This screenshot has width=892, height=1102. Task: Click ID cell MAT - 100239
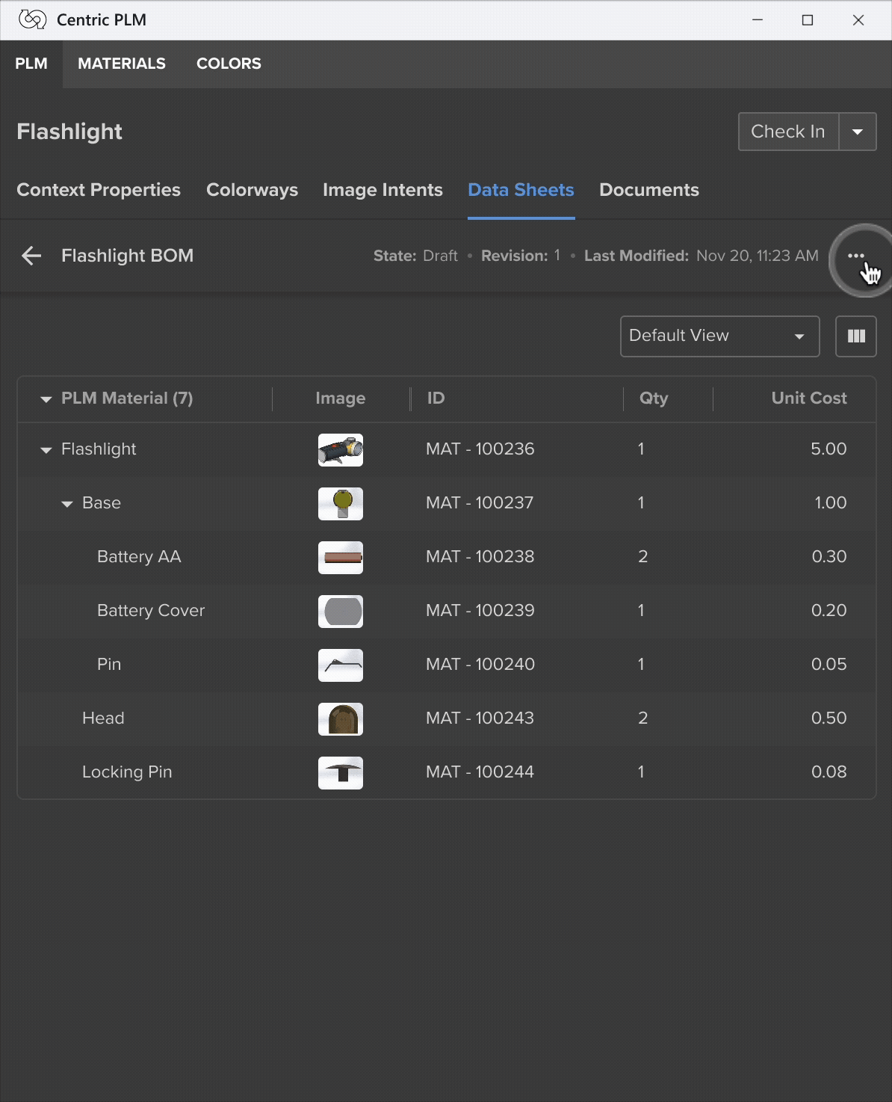(480, 611)
